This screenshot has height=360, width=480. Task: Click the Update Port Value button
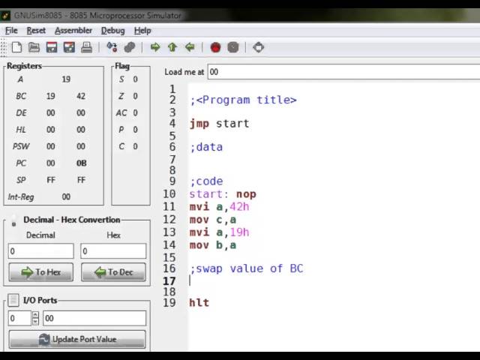coord(77,339)
